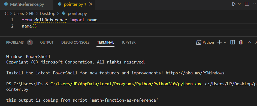
Task: Click the problems count badge showing 1
Action: [x=30, y=43]
